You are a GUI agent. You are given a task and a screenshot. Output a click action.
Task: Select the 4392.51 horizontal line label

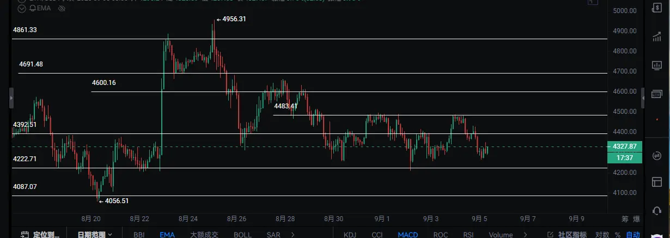25,125
